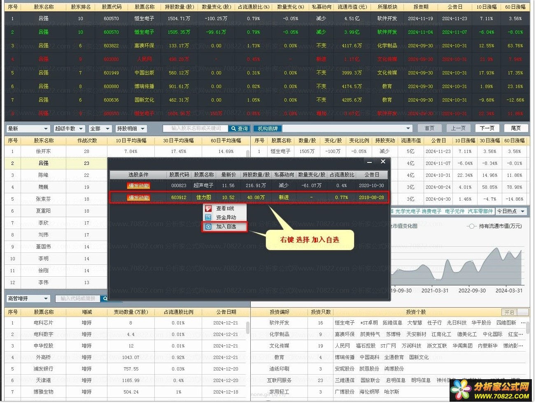The image size is (536, 403).
Task: Click 嘉澳环保 stock name in top table
Action: 144,46
